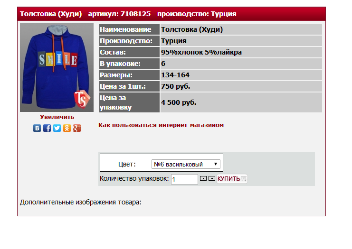Click the Размеры: label cell
The image size is (352, 249).
(x=129, y=75)
